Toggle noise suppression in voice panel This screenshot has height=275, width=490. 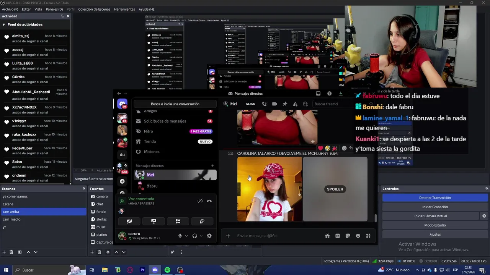[x=200, y=201]
